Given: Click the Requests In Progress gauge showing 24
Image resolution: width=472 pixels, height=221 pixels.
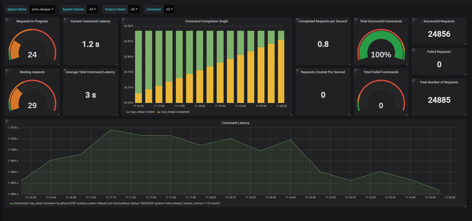Looking at the screenshot, I should (x=32, y=45).
